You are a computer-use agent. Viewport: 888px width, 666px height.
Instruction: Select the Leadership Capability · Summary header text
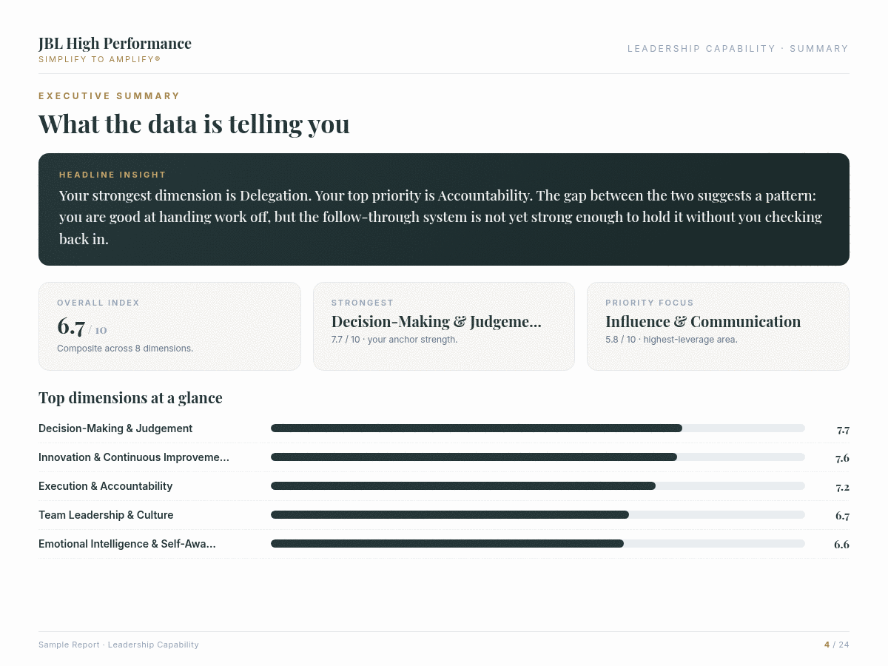coord(738,49)
